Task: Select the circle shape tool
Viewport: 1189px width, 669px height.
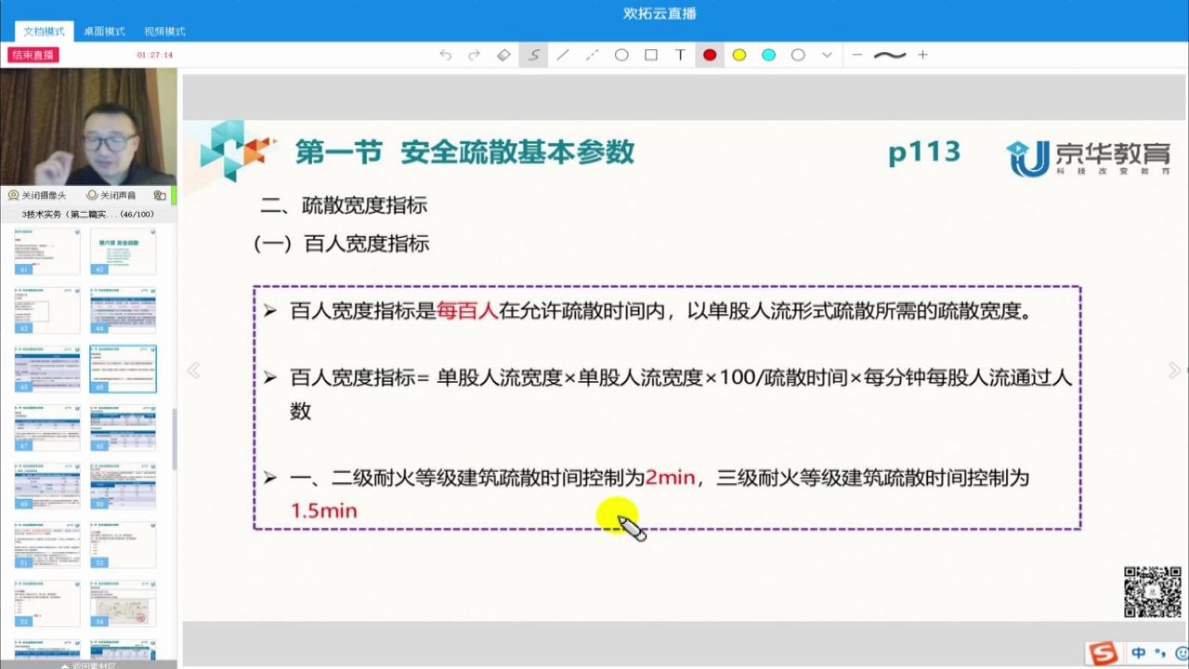Action: tap(621, 55)
